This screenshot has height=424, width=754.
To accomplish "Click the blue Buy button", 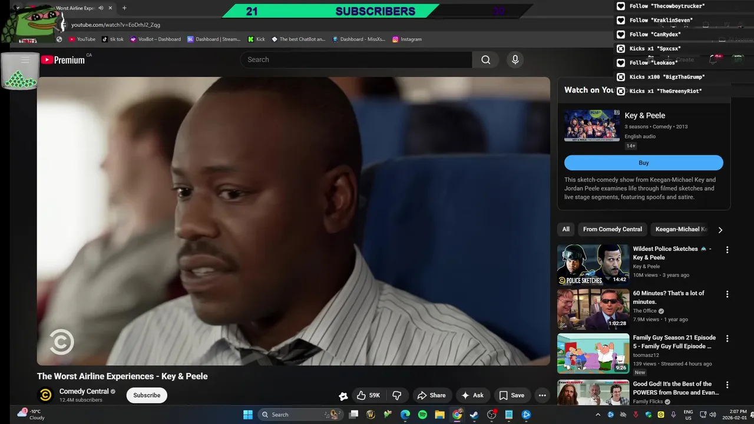I will coord(644,163).
